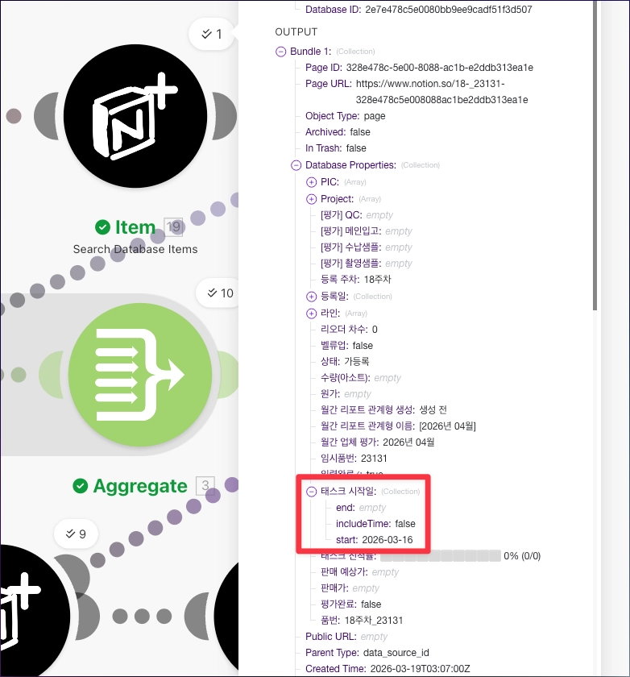Screen dimensions: 630x677
Task: Click the Item module number badge 19
Action: click(173, 227)
